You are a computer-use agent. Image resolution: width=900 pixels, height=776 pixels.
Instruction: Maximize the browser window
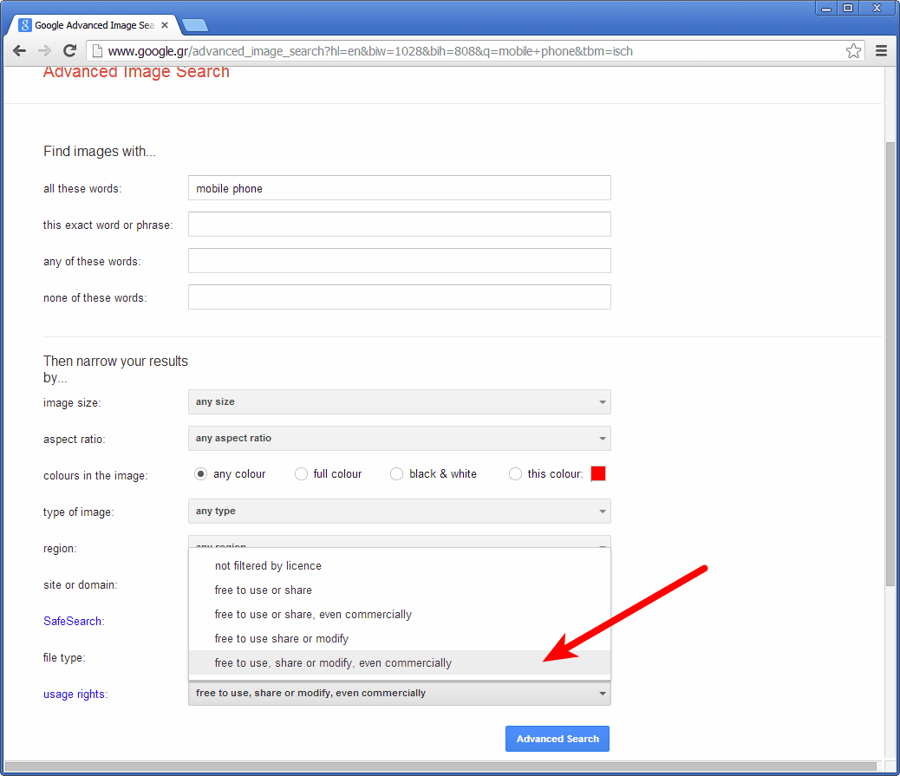click(x=848, y=8)
